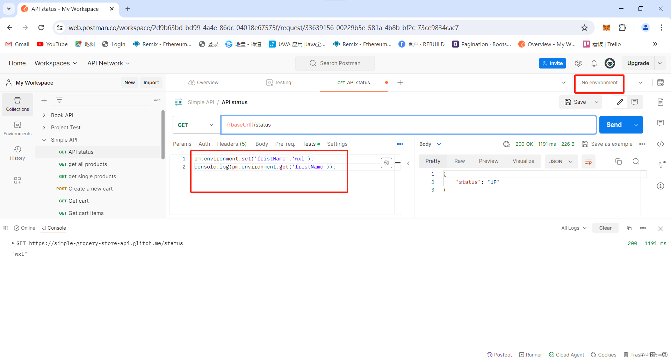Image resolution: width=671 pixels, height=360 pixels.
Task: Open notifications bell
Action: point(594,63)
